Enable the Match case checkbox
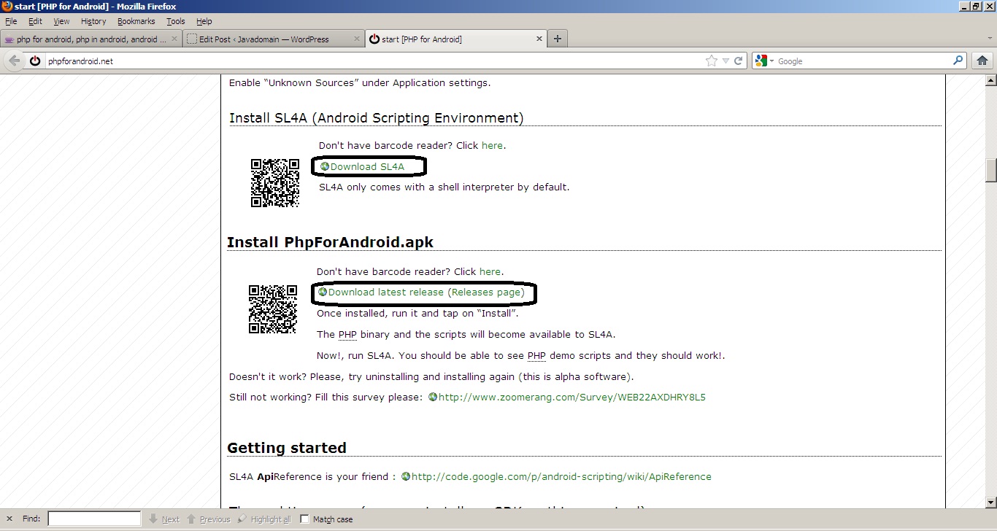This screenshot has height=531, width=997. point(304,519)
